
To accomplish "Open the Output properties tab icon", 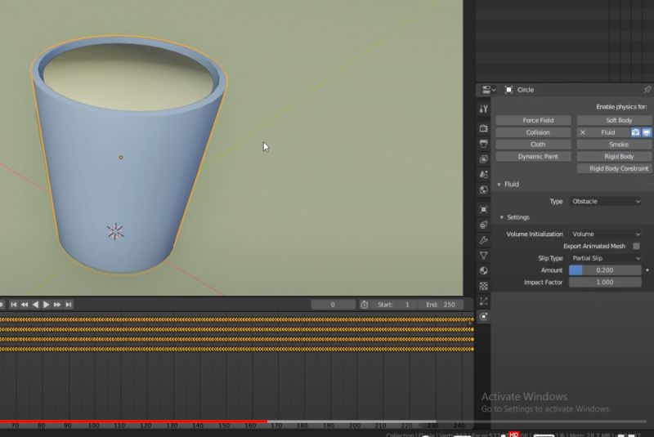I will pos(483,144).
